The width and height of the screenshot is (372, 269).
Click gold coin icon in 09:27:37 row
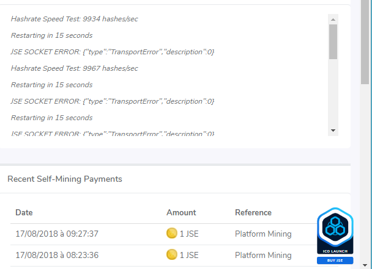[x=172, y=233]
